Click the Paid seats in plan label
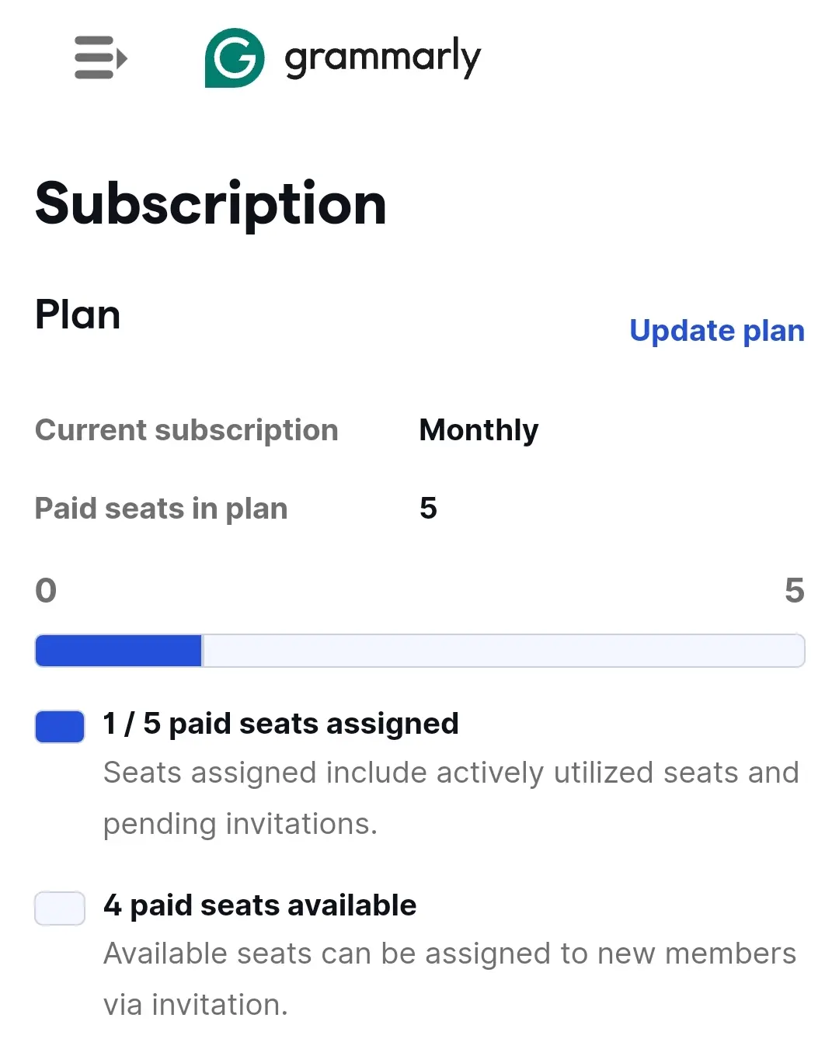Viewport: 839px width, 1056px height. (x=162, y=509)
